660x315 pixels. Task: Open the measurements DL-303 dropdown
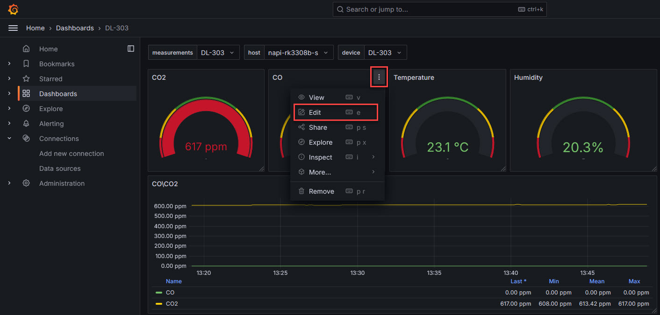[x=218, y=52]
